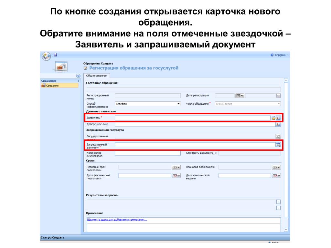
Task: Click the Регистрационный номер field
Action: [147, 96]
